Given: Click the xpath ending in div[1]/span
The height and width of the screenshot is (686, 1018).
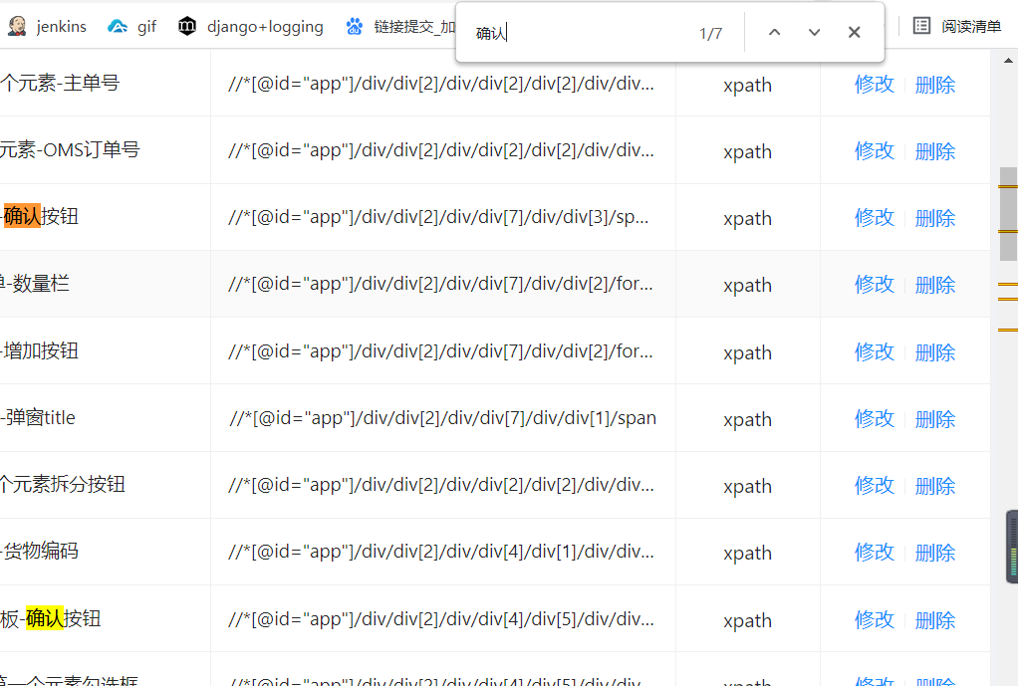Looking at the screenshot, I should [443, 418].
